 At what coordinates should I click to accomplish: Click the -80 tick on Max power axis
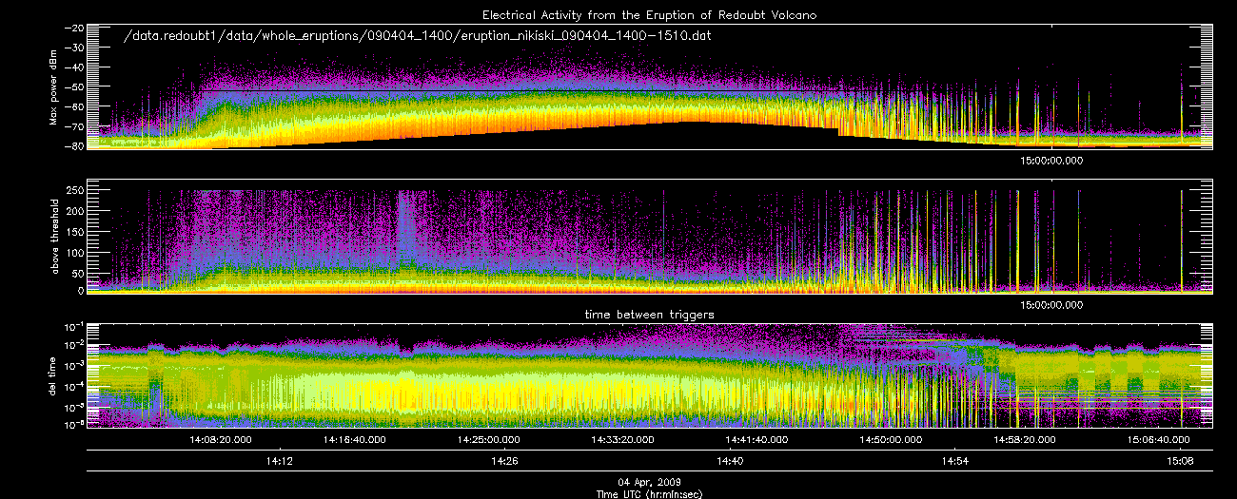(72, 146)
